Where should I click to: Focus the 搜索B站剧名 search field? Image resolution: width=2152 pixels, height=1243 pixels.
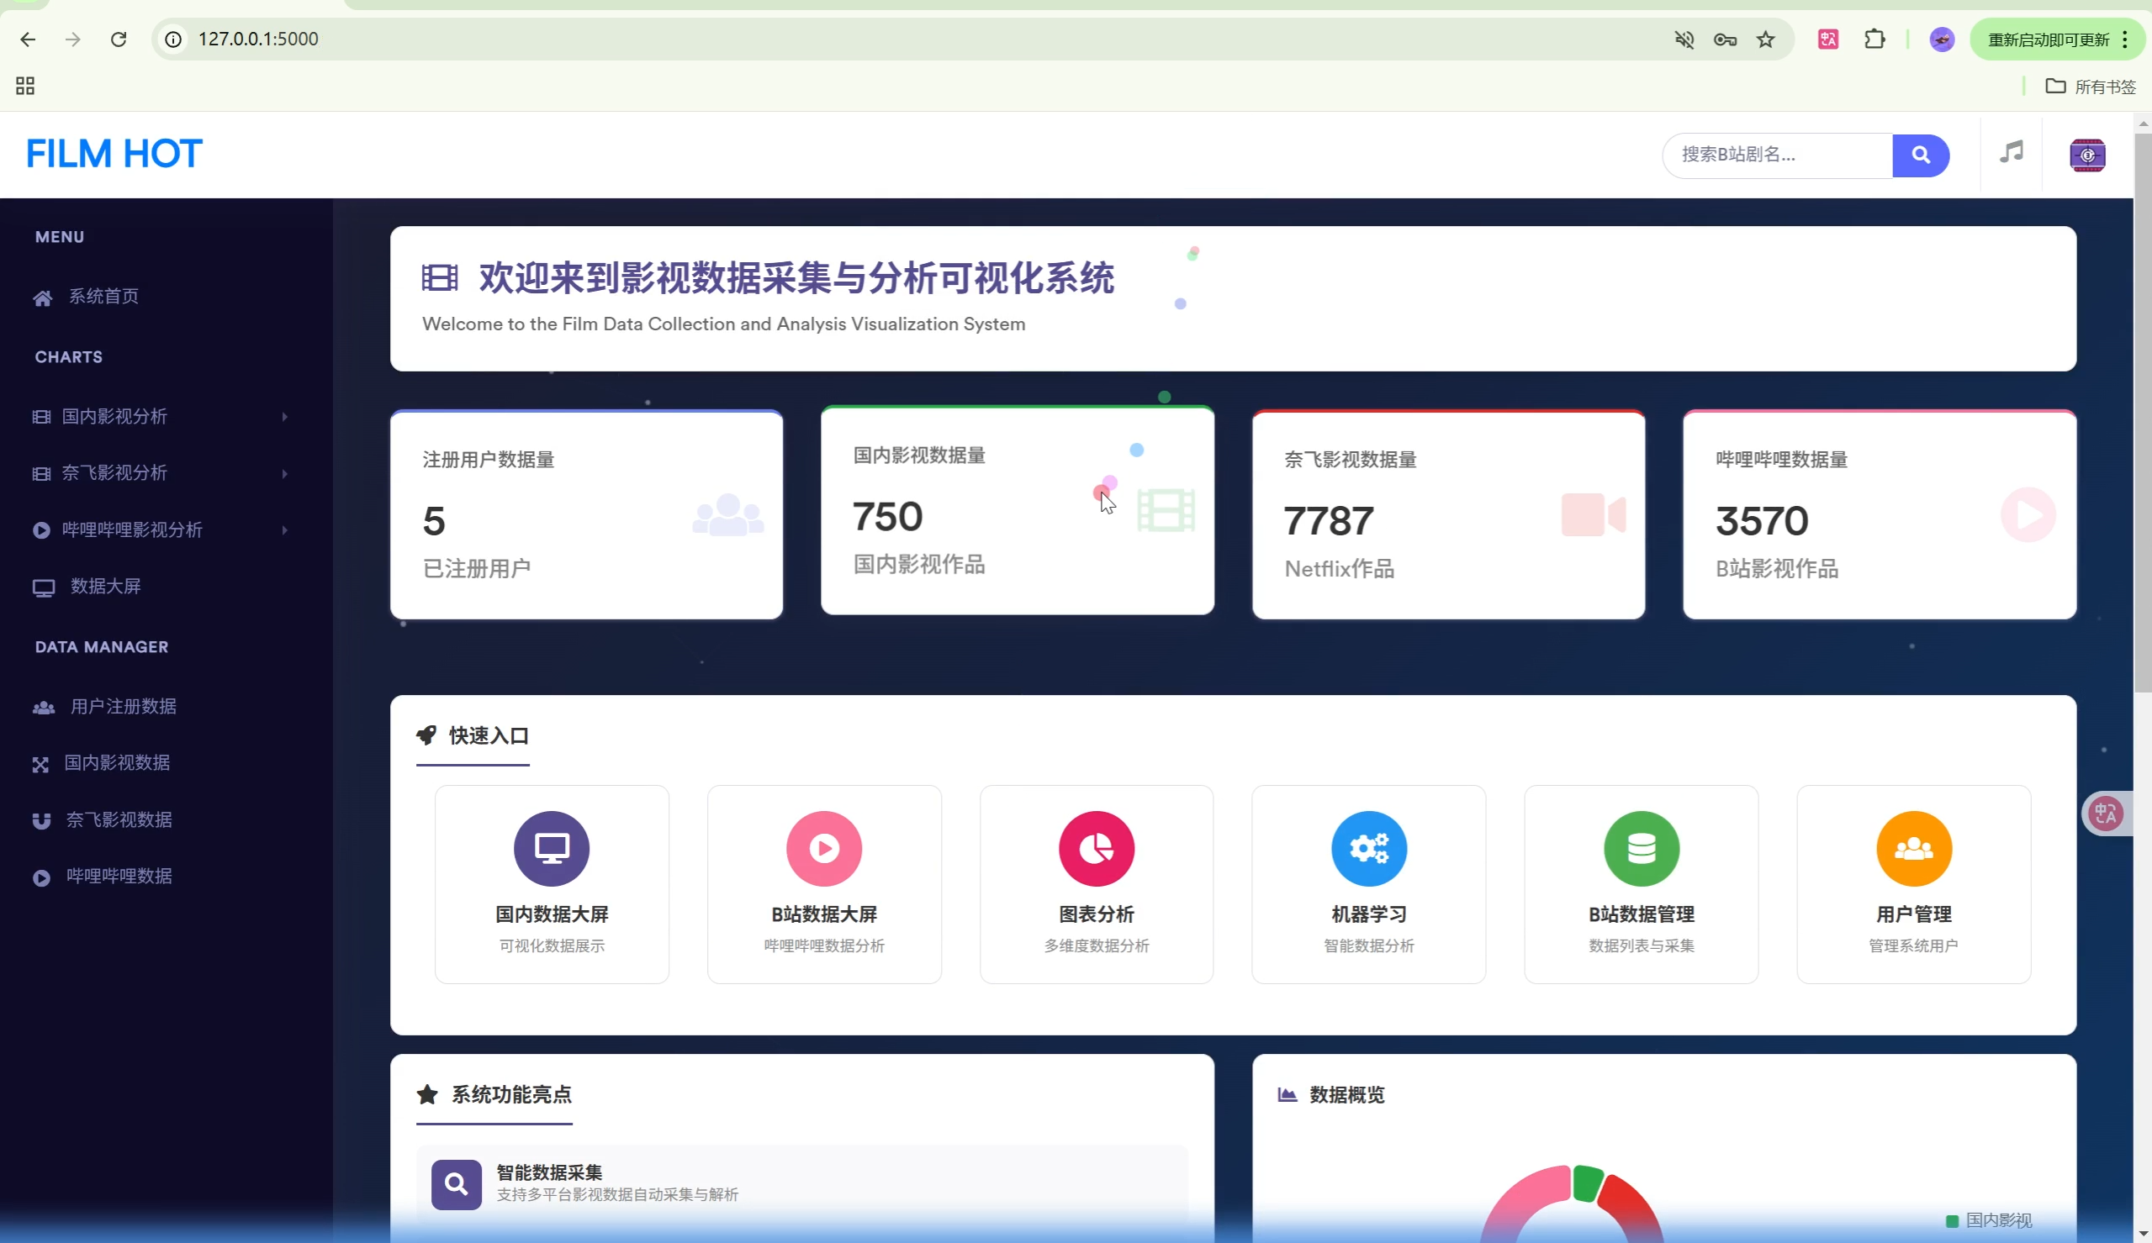coord(1776,155)
